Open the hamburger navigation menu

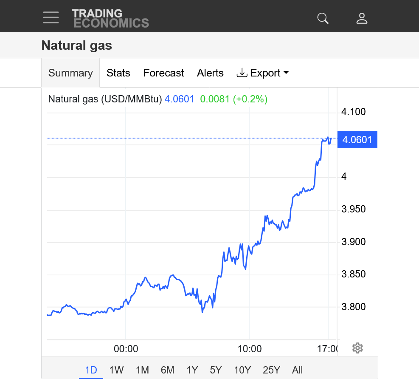[51, 17]
